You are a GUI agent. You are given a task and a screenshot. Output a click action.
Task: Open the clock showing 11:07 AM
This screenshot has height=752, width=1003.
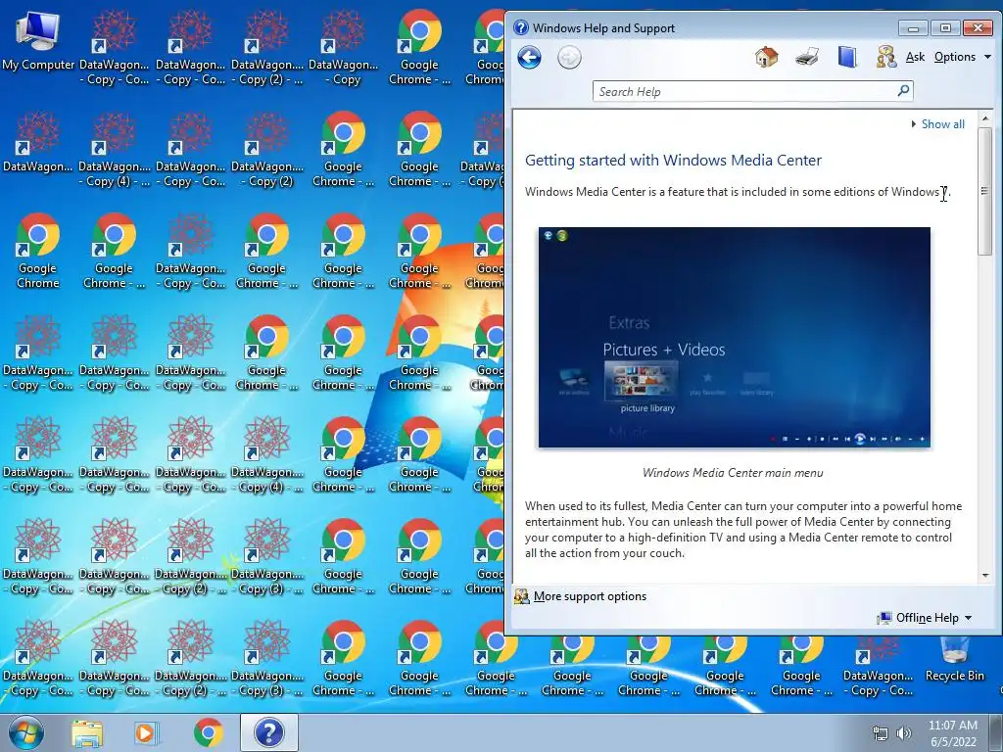tap(953, 733)
